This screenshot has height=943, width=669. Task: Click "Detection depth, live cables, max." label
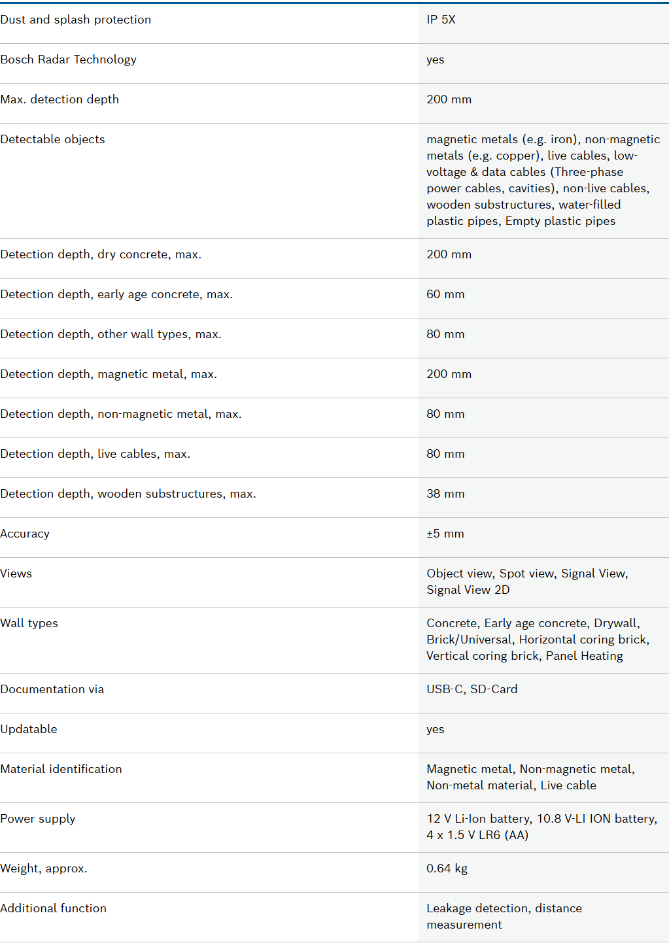click(95, 454)
